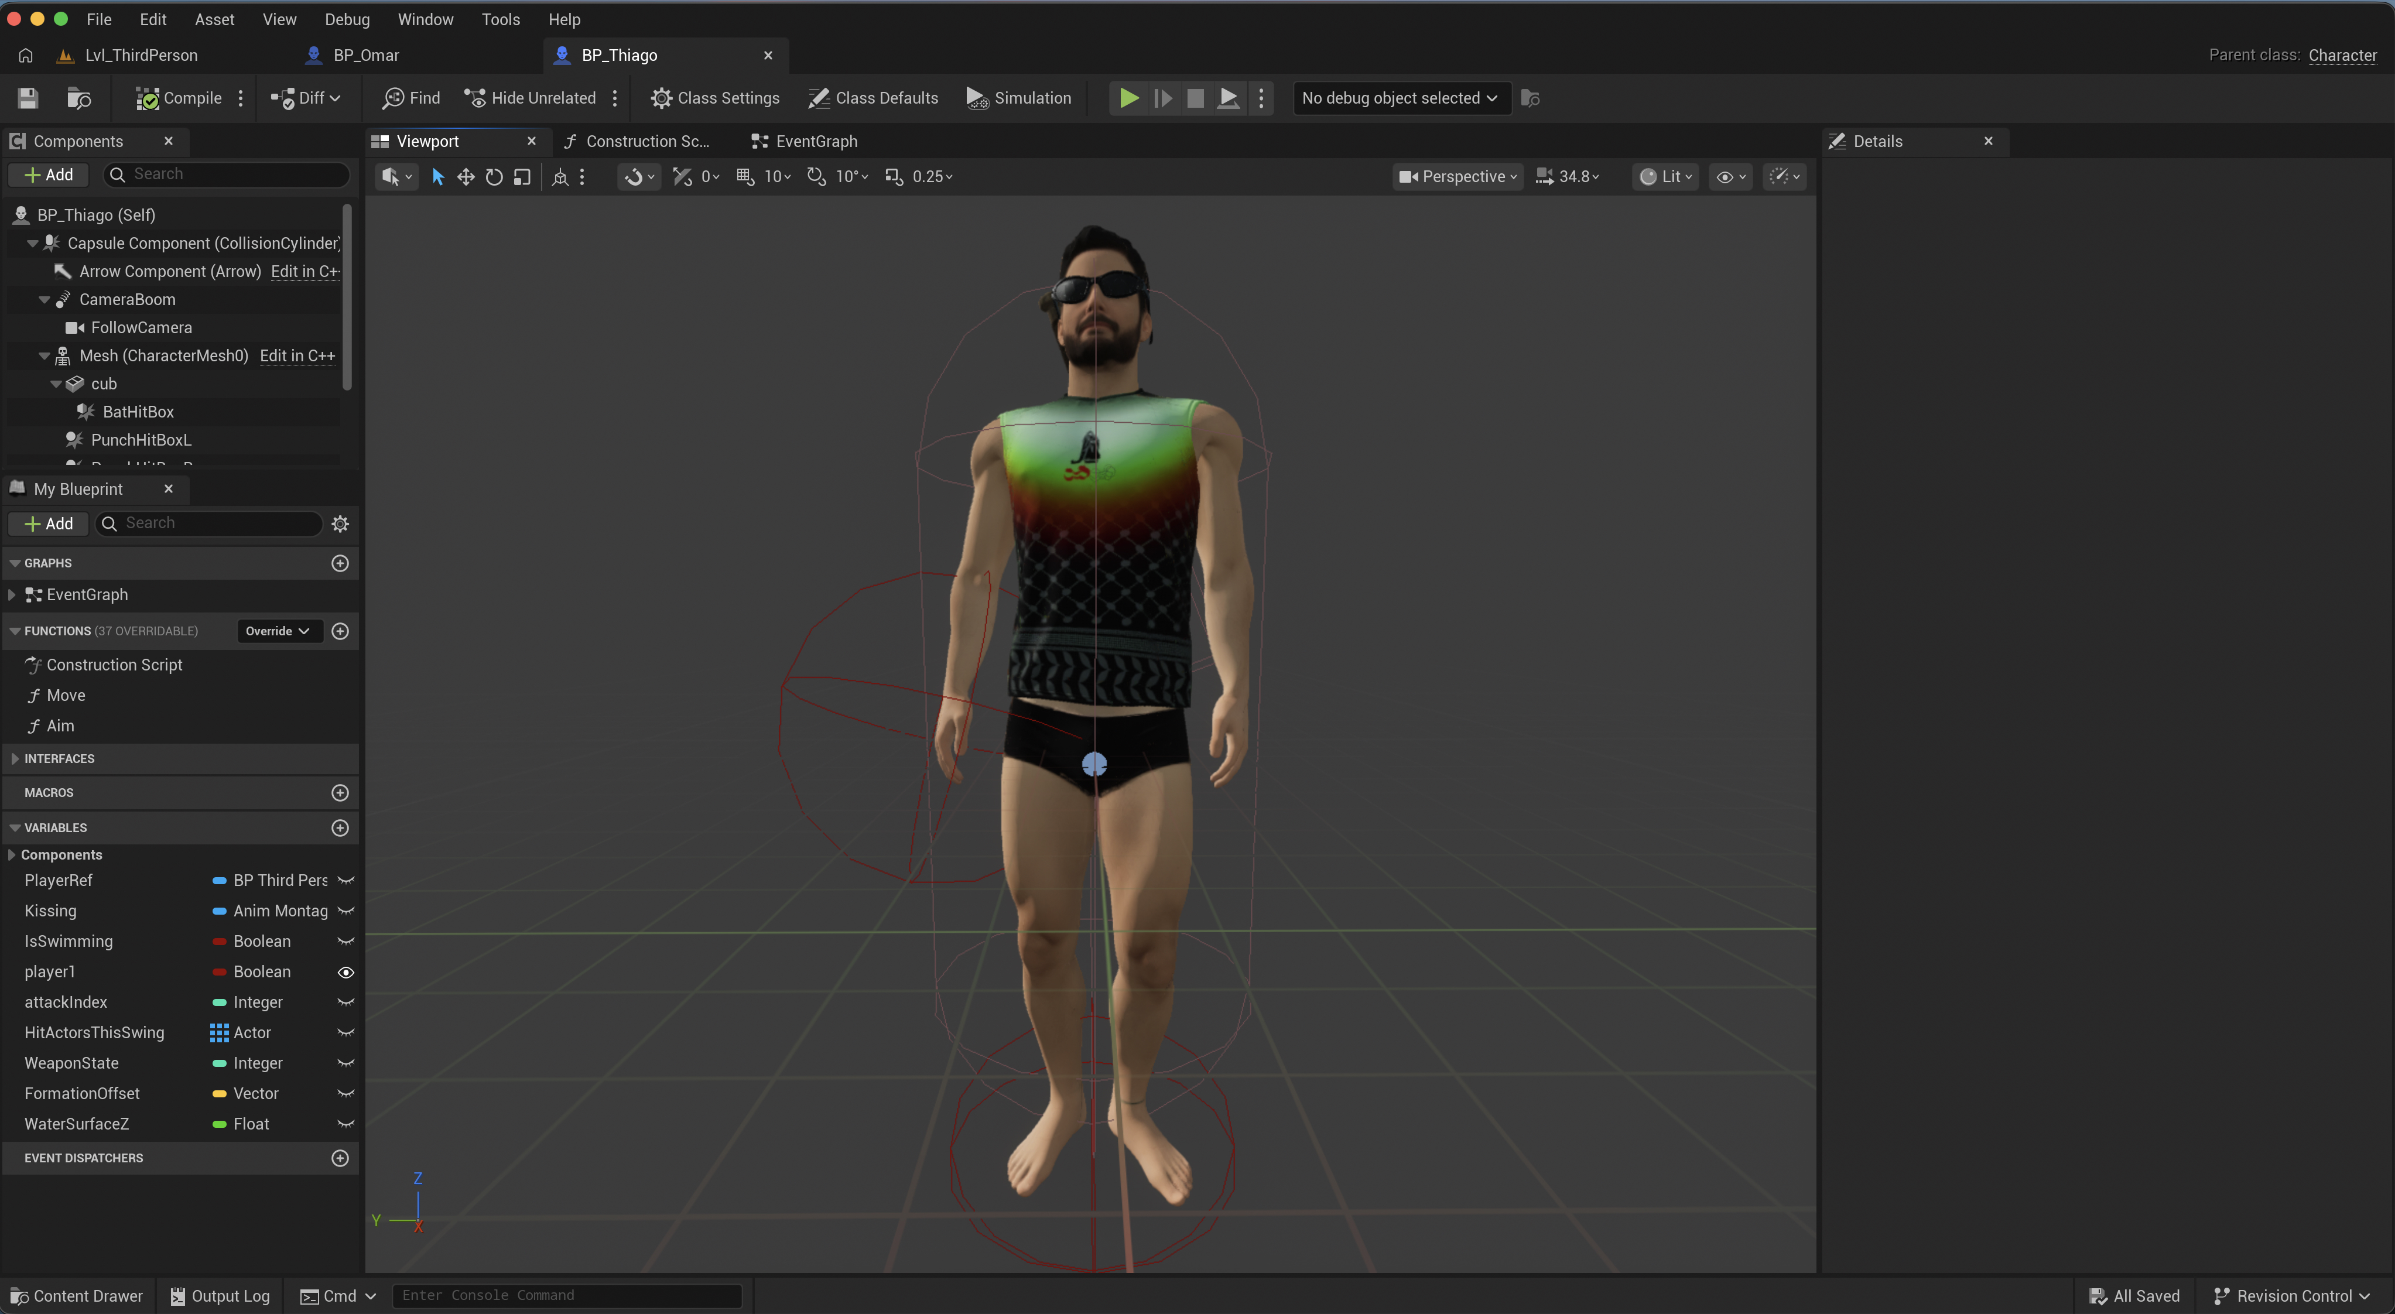The height and width of the screenshot is (1314, 2395).
Task: Click the pawn pivot sphere in viewport
Action: pos(1094,764)
